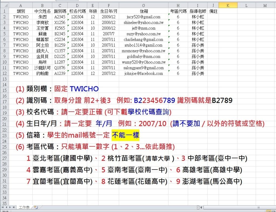This screenshot has width=276, height=212.
Task: Click the previous sheet navigation arrow
Action: [6, 207]
